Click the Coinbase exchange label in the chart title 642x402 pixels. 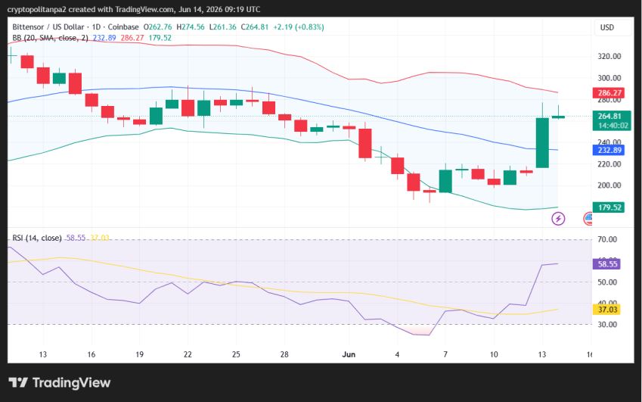pyautogui.click(x=123, y=27)
